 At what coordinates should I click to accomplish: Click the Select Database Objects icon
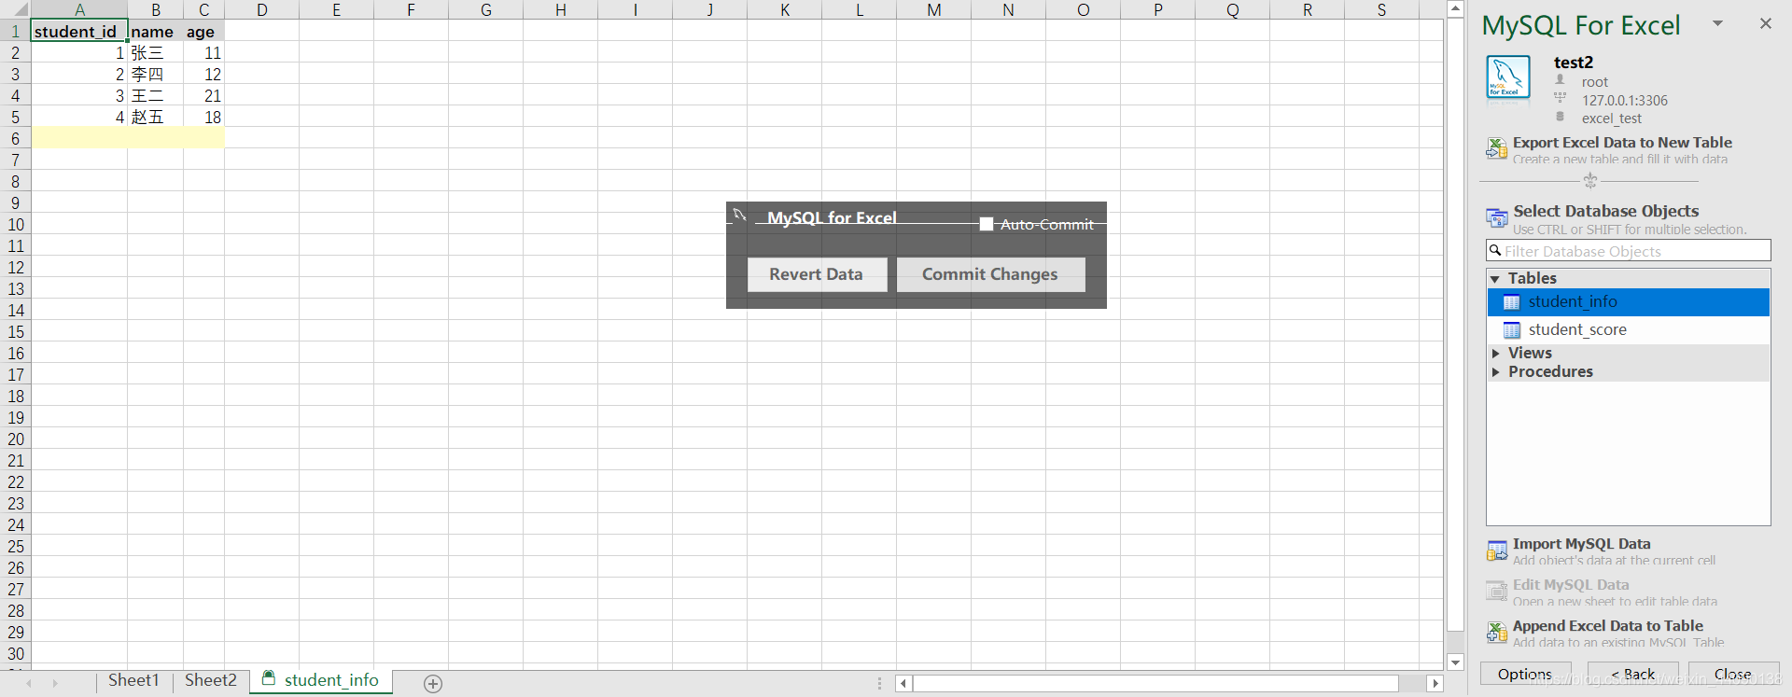click(x=1497, y=218)
